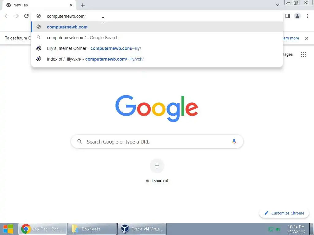Open Customize Chrome

coord(284,213)
